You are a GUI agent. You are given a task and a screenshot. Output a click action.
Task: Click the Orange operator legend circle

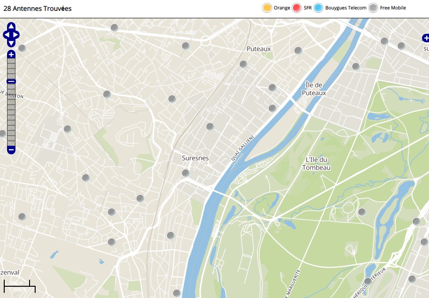pyautogui.click(x=267, y=8)
